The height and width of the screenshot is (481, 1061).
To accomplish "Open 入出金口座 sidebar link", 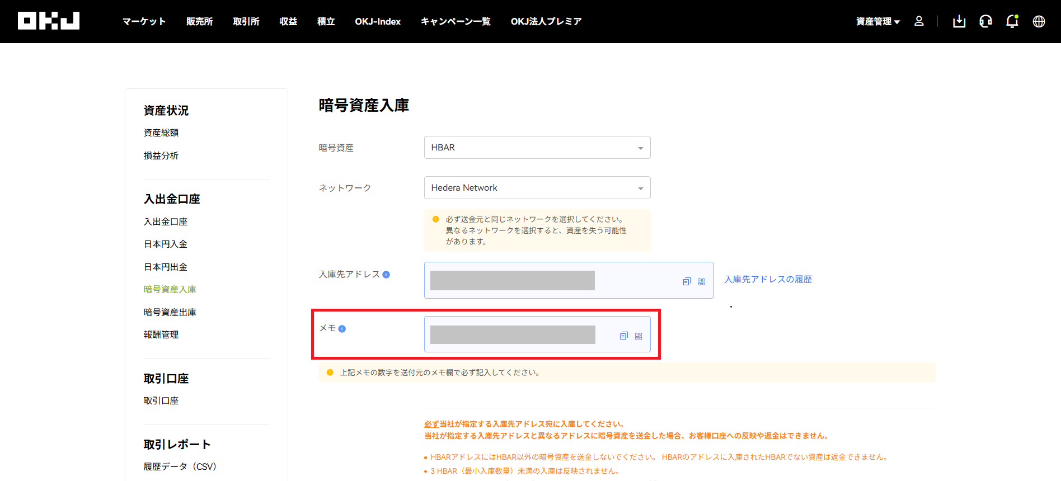I will (x=166, y=221).
